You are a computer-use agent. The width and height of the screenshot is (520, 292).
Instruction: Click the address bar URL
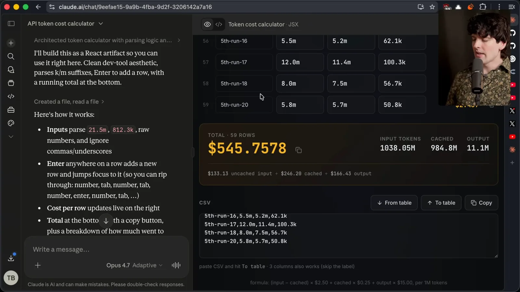[135, 7]
